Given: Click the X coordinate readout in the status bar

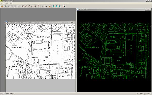Looking at the screenshot, I should [140, 94].
